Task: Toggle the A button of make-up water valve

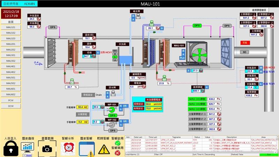Action: [x=133, y=20]
